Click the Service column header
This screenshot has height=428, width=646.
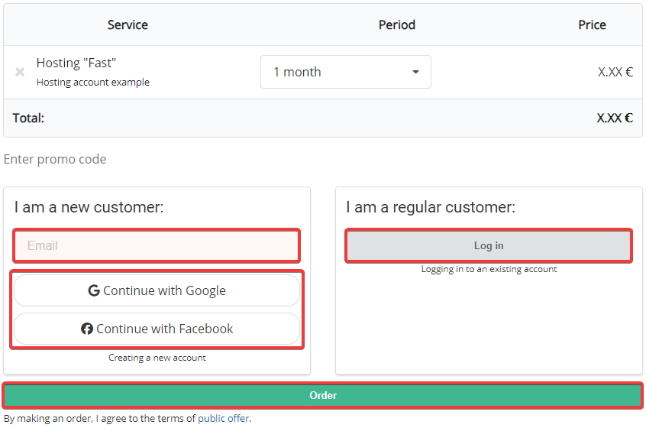click(x=128, y=24)
